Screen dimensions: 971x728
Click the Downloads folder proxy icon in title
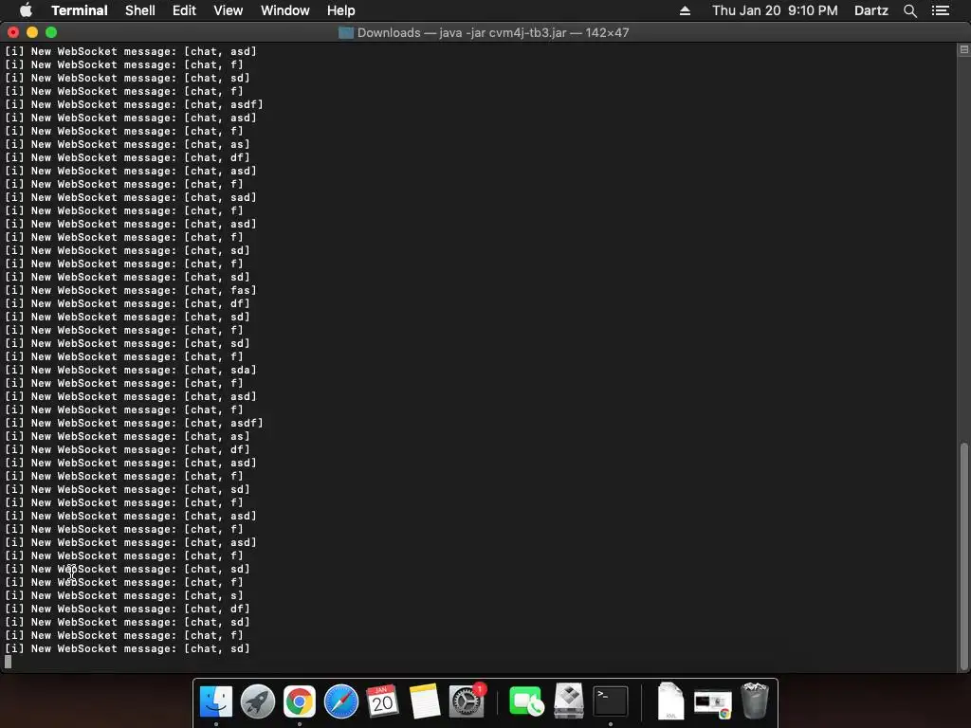345,33
